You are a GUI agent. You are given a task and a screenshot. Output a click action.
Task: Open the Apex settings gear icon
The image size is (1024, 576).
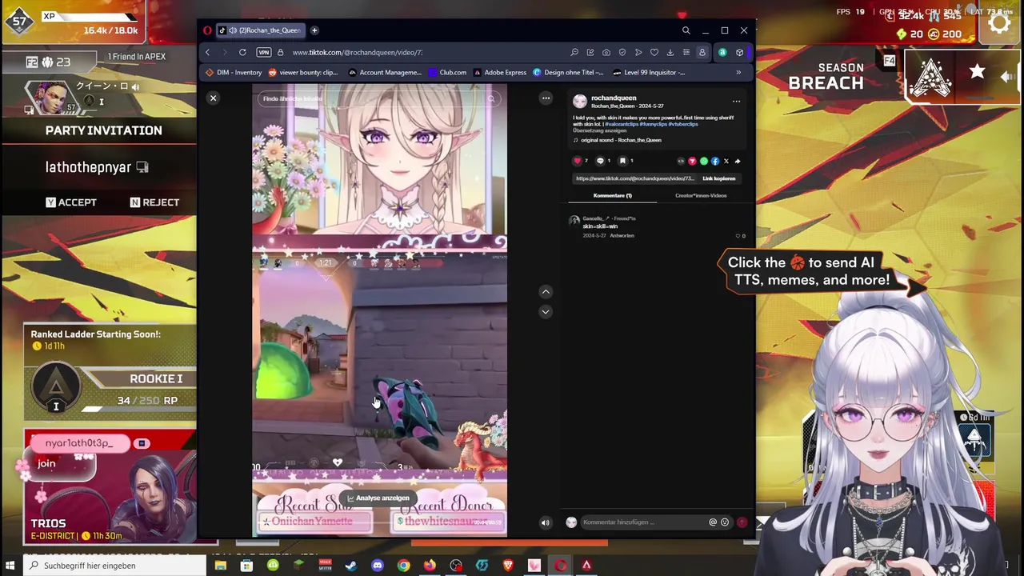999,22
